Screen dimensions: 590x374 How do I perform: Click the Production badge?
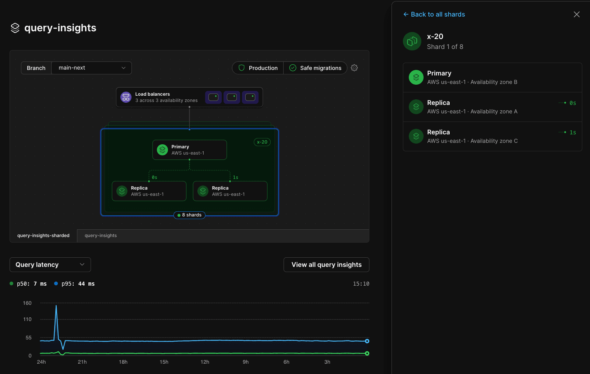coord(258,68)
